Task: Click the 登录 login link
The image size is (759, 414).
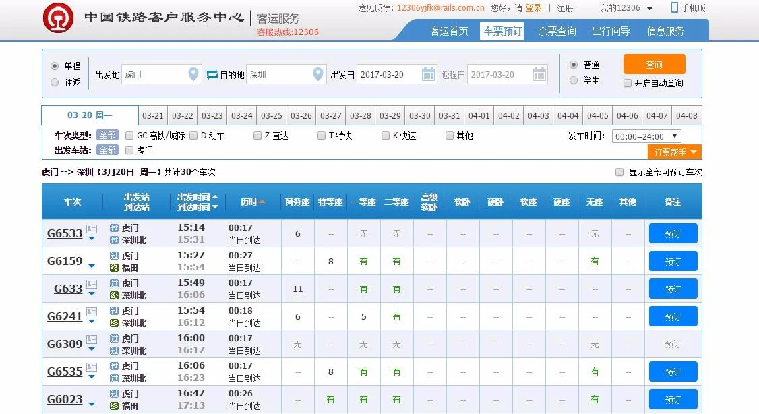Action: click(532, 7)
